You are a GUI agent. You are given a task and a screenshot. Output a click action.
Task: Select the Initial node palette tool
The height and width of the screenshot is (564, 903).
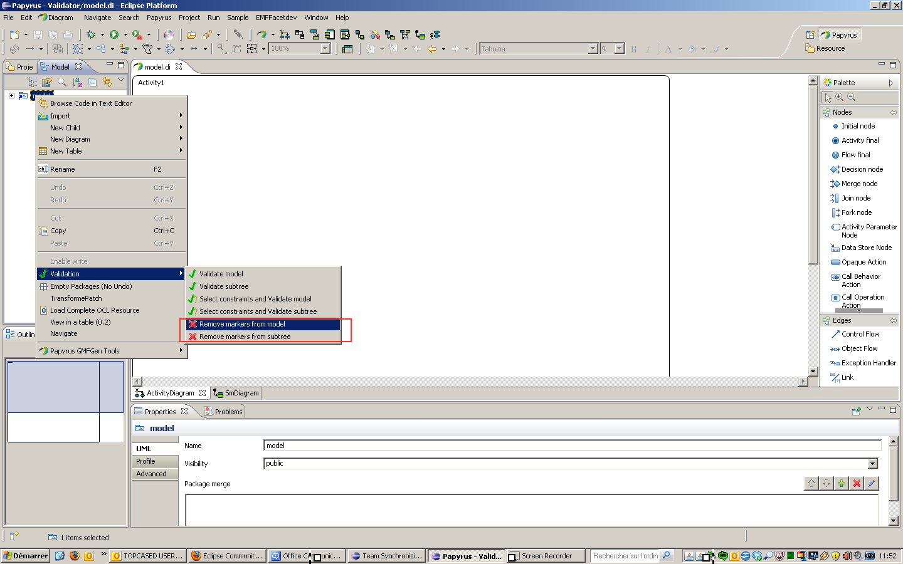853,126
